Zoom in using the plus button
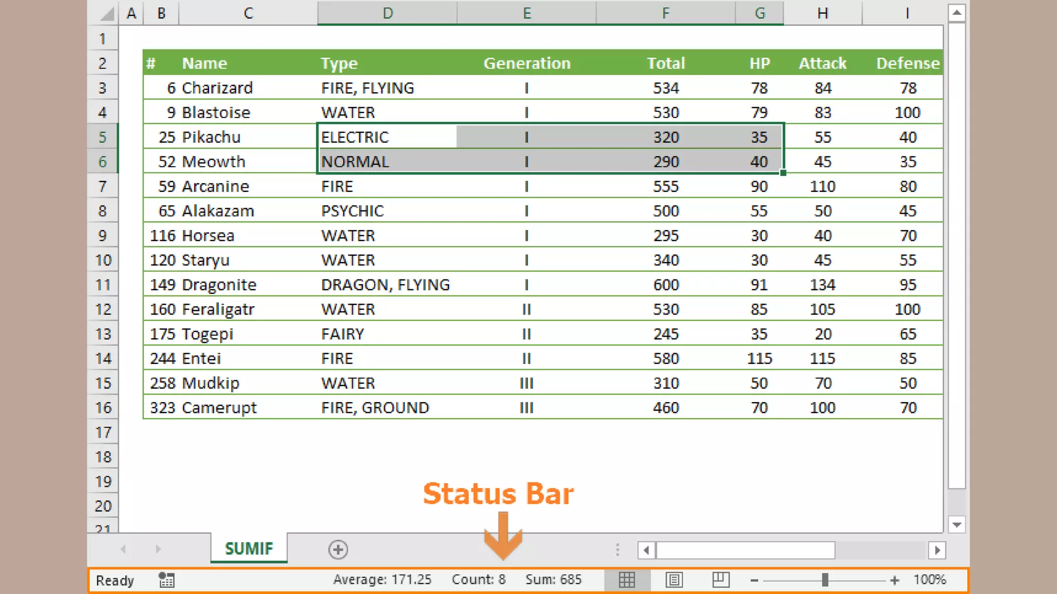 tap(894, 580)
